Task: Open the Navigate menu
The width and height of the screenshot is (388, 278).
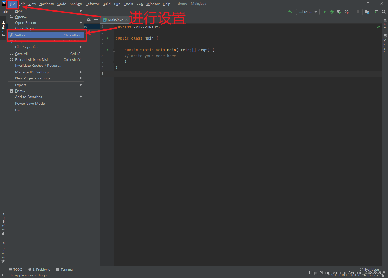Action: (47, 4)
